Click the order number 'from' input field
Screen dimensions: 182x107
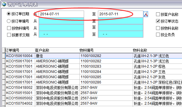click(x=61, y=21)
